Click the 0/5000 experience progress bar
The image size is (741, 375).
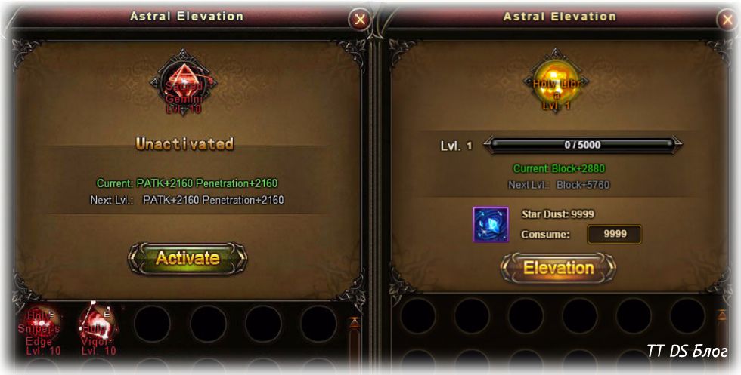[x=582, y=145]
